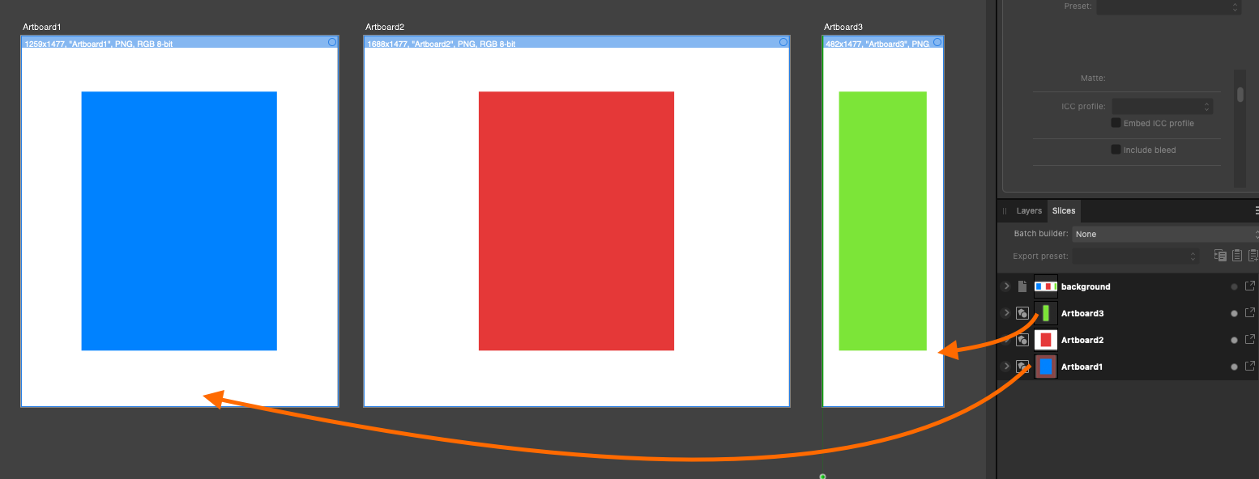1259x479 pixels.
Task: Expand the Artboard1 slice row
Action: click(1006, 367)
